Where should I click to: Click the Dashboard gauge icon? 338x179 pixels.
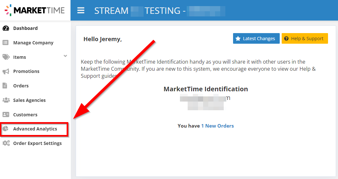pyautogui.click(x=6, y=28)
